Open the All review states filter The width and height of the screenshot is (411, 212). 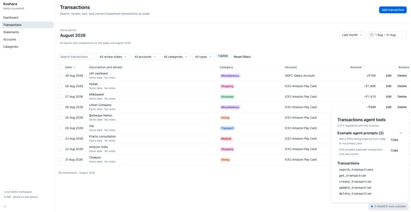tap(113, 57)
